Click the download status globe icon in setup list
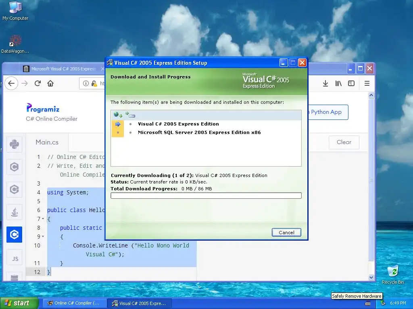413x309 pixels. tap(118, 115)
